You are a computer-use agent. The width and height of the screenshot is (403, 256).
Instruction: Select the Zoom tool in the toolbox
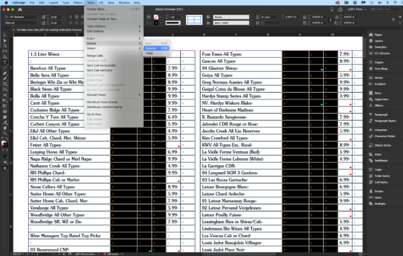pyautogui.click(x=5, y=133)
